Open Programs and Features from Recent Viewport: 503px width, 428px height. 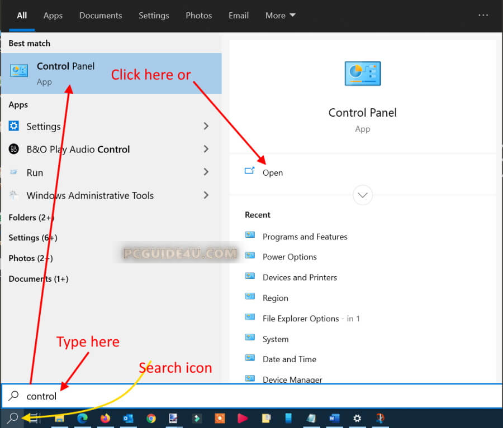(305, 237)
